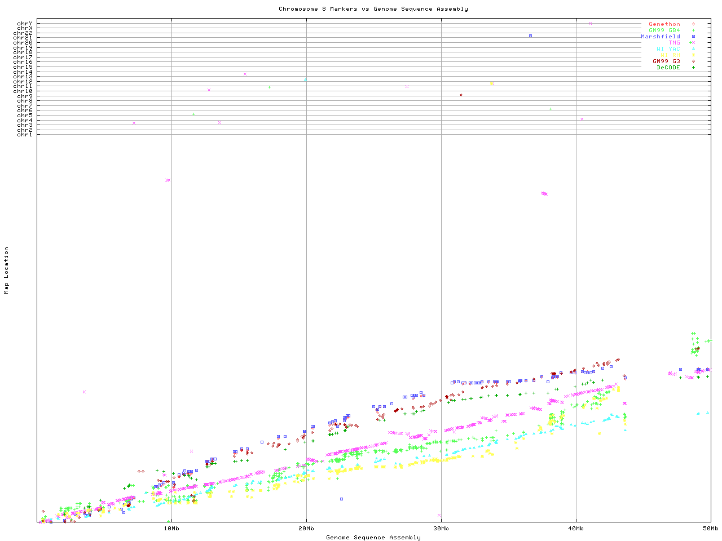The height and width of the screenshot is (541, 722).
Task: Click the chr1 label on the Y axis
Action: pyautogui.click(x=24, y=134)
